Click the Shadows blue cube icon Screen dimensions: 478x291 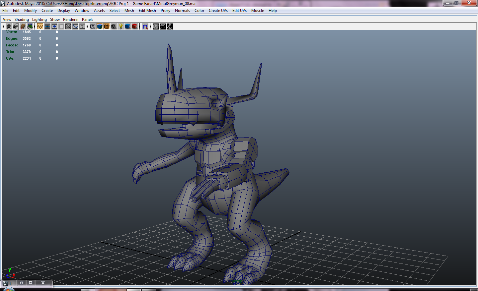pyautogui.click(x=127, y=27)
